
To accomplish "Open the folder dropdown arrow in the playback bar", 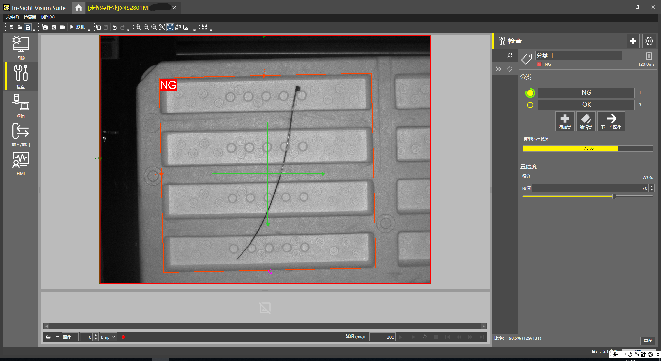I will click(x=57, y=337).
